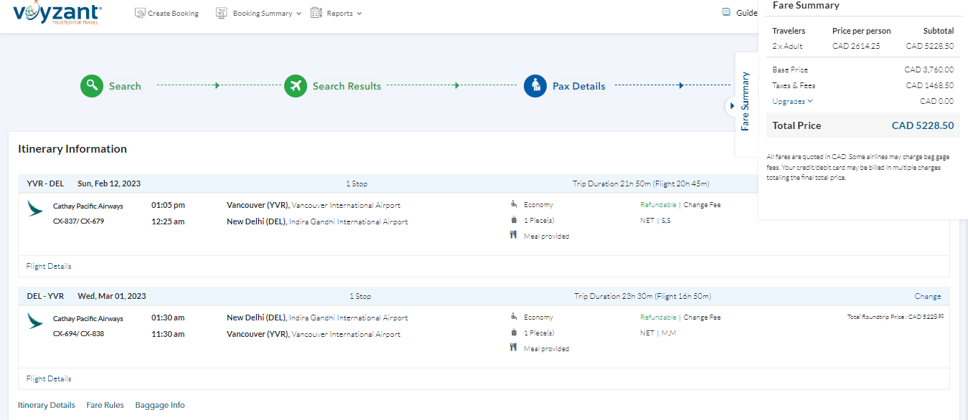Click the Guide document icon
Image resolution: width=968 pixels, height=420 pixels.
click(726, 12)
